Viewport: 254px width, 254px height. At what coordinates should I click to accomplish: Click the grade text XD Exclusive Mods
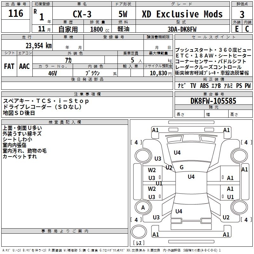tap(182, 14)
